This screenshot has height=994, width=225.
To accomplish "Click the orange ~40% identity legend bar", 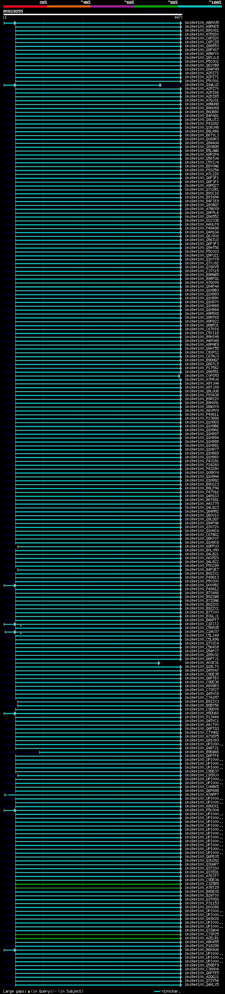I will (x=69, y=6).
